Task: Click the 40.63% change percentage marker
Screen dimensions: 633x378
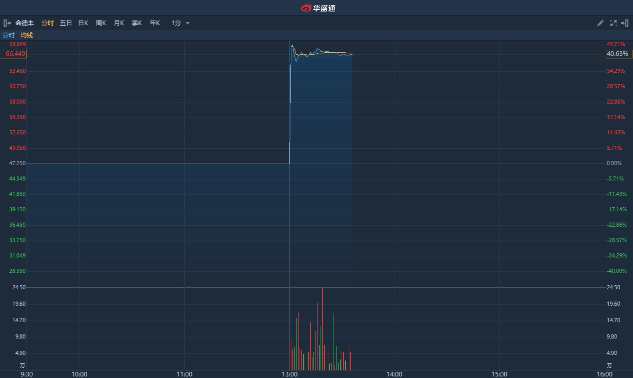Action: [x=618, y=54]
